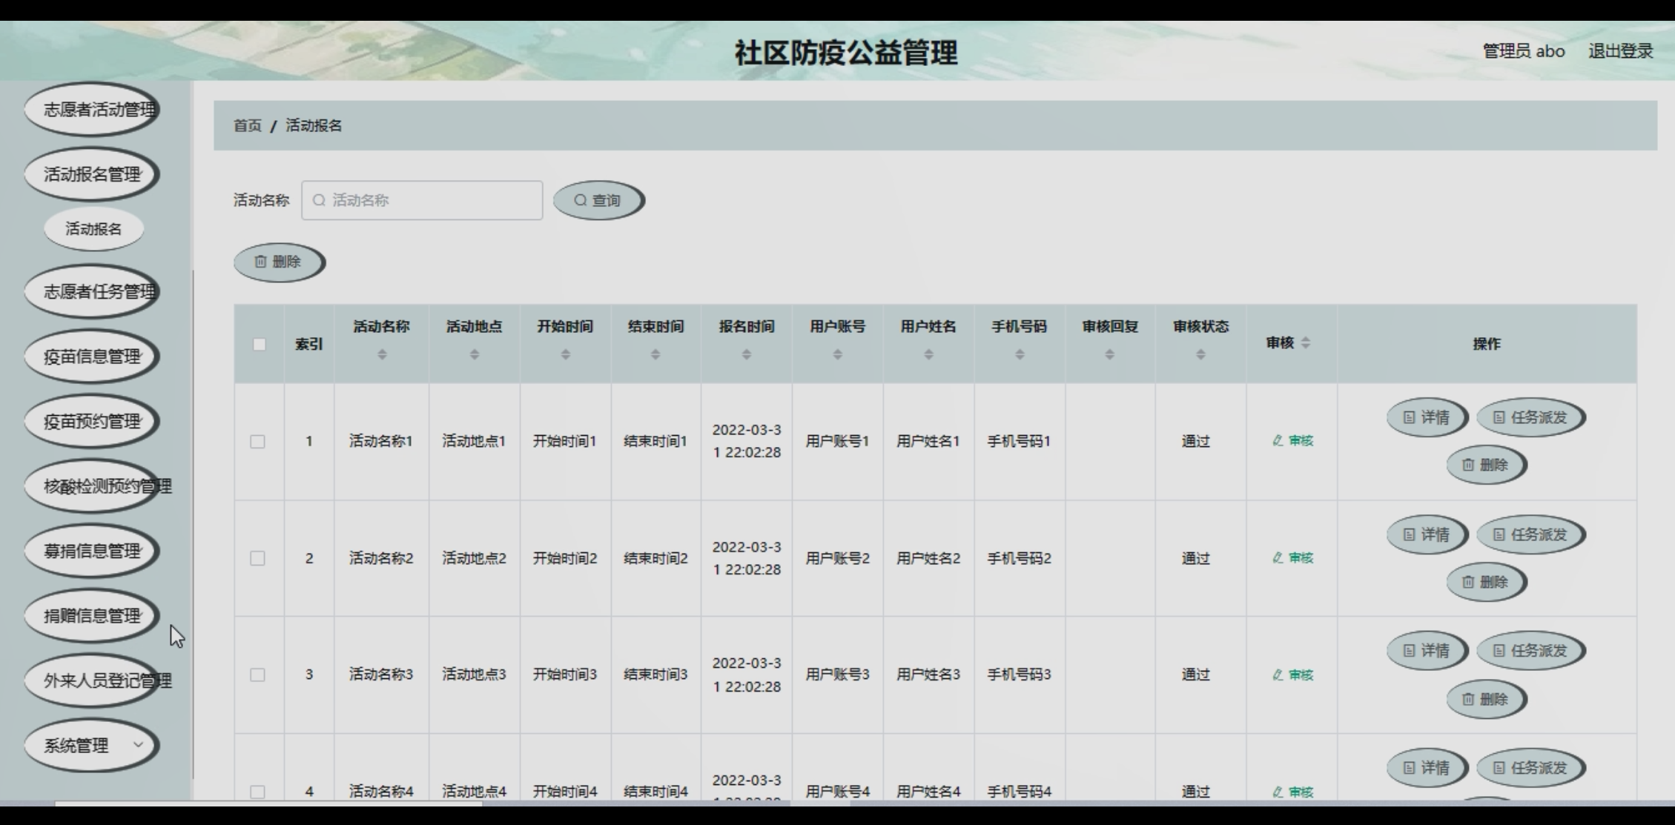Check the select-all checkbox in the table header
The image size is (1675, 825).
pyautogui.click(x=259, y=344)
